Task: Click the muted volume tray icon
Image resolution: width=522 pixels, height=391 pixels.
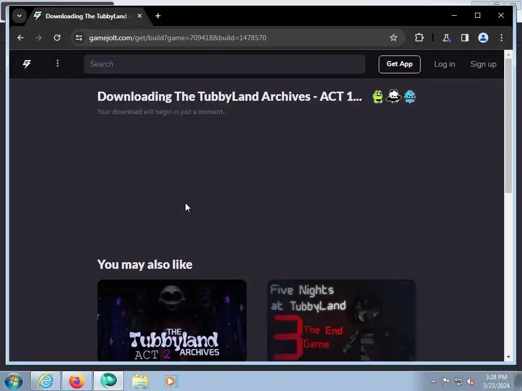Action: click(x=471, y=381)
